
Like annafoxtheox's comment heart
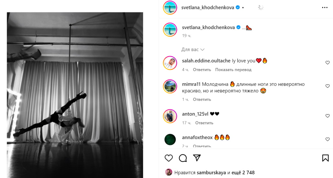(x=327, y=139)
